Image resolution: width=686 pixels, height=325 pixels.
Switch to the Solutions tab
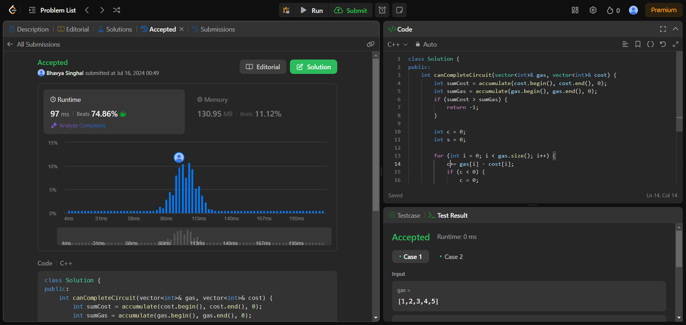[x=115, y=29]
